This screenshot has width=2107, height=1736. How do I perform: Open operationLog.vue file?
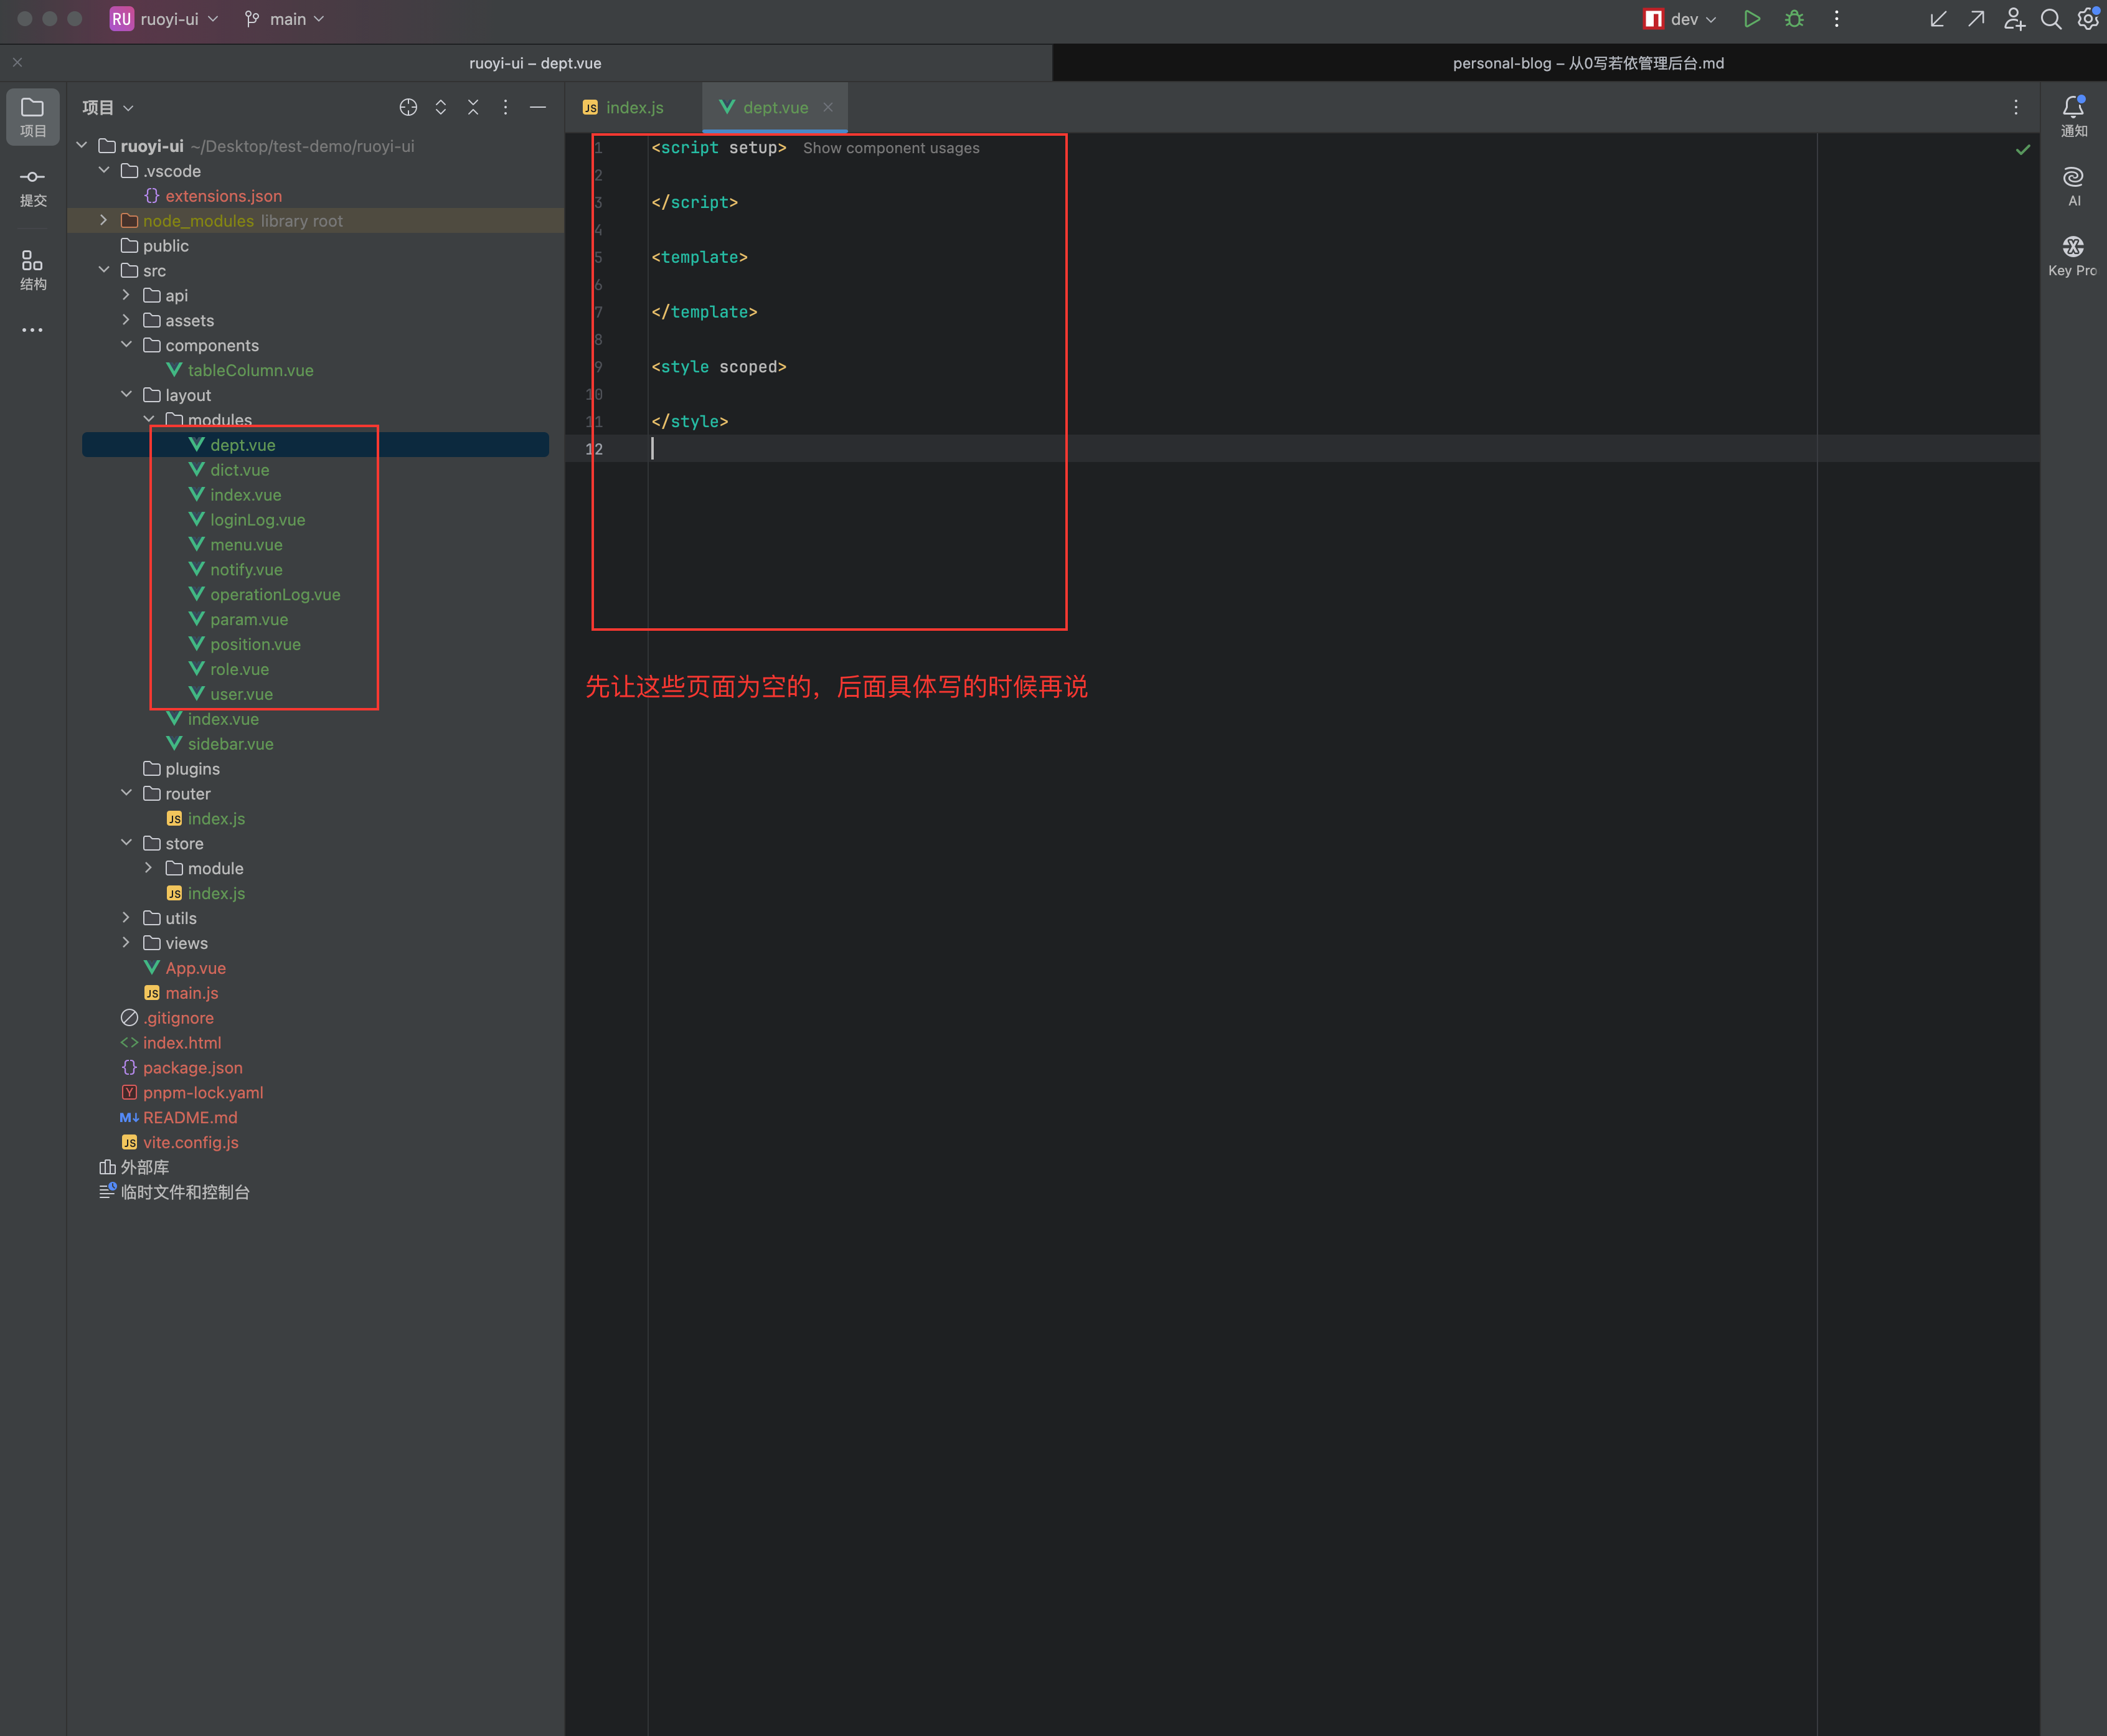coord(275,594)
